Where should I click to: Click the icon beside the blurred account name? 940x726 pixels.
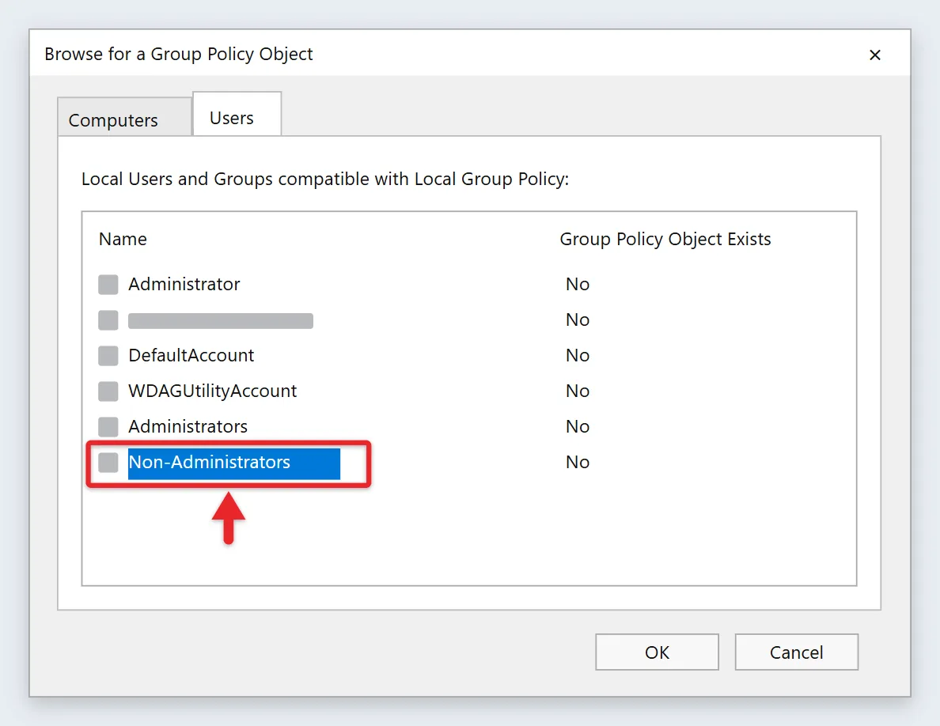pos(108,320)
